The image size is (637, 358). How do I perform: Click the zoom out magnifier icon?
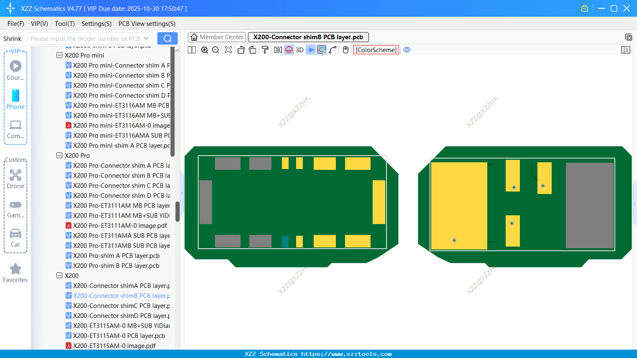[216, 50]
